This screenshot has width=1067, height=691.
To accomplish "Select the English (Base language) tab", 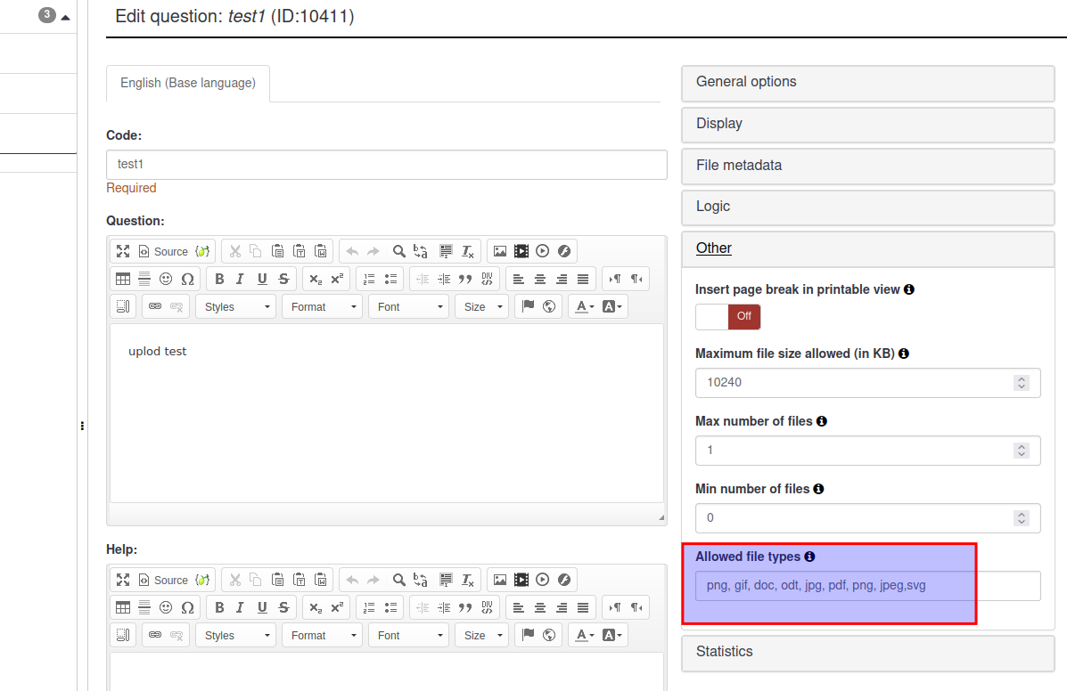I will click(x=188, y=83).
